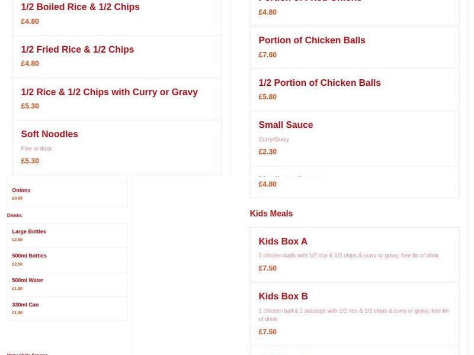Click the £7.50 price on Kids Box A
The width and height of the screenshot is (474, 355).
pyautogui.click(x=267, y=268)
